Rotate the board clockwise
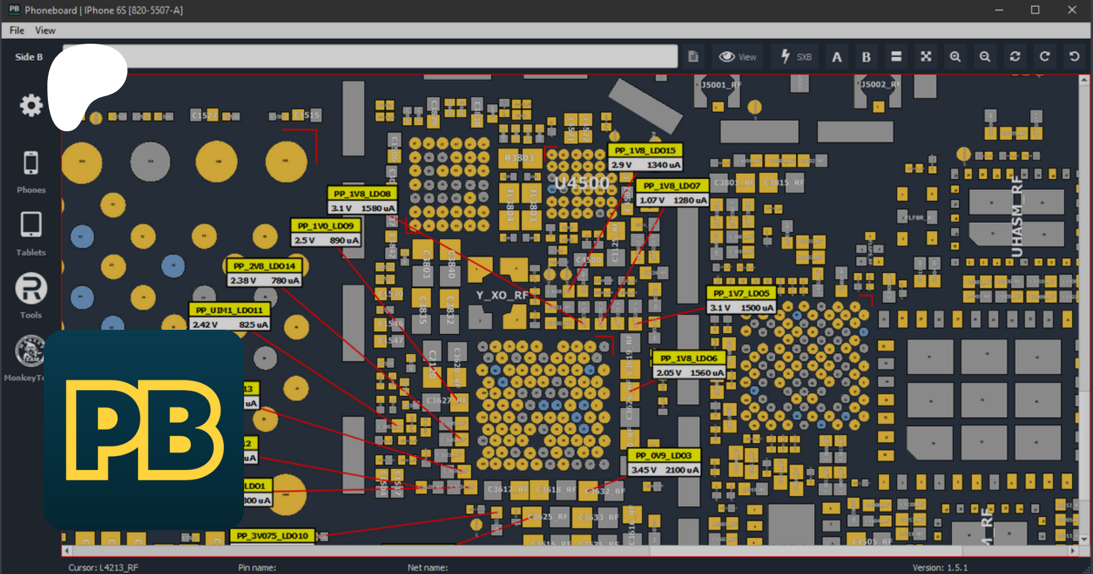The image size is (1093, 574). click(x=1044, y=56)
